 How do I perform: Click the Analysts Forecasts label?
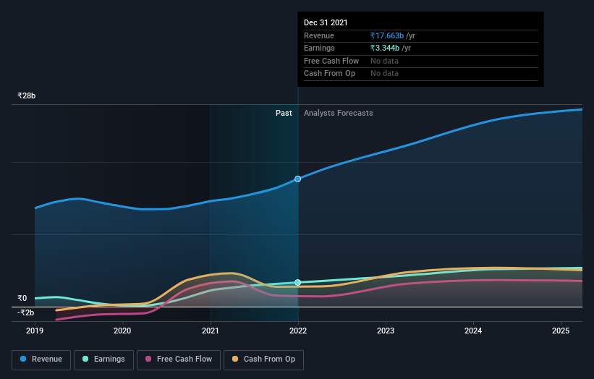pos(339,113)
